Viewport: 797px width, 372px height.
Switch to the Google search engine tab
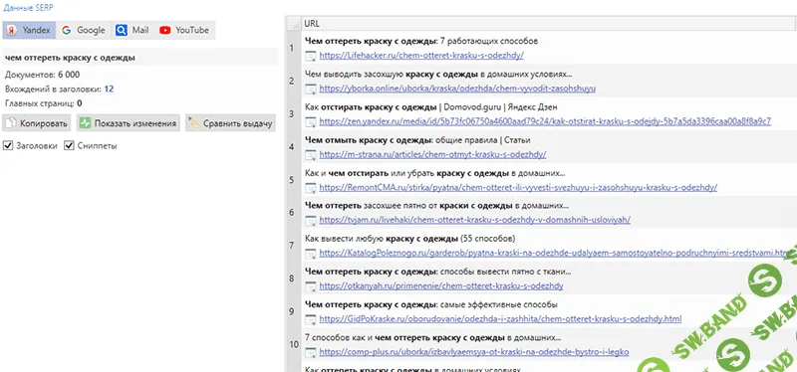click(x=83, y=30)
